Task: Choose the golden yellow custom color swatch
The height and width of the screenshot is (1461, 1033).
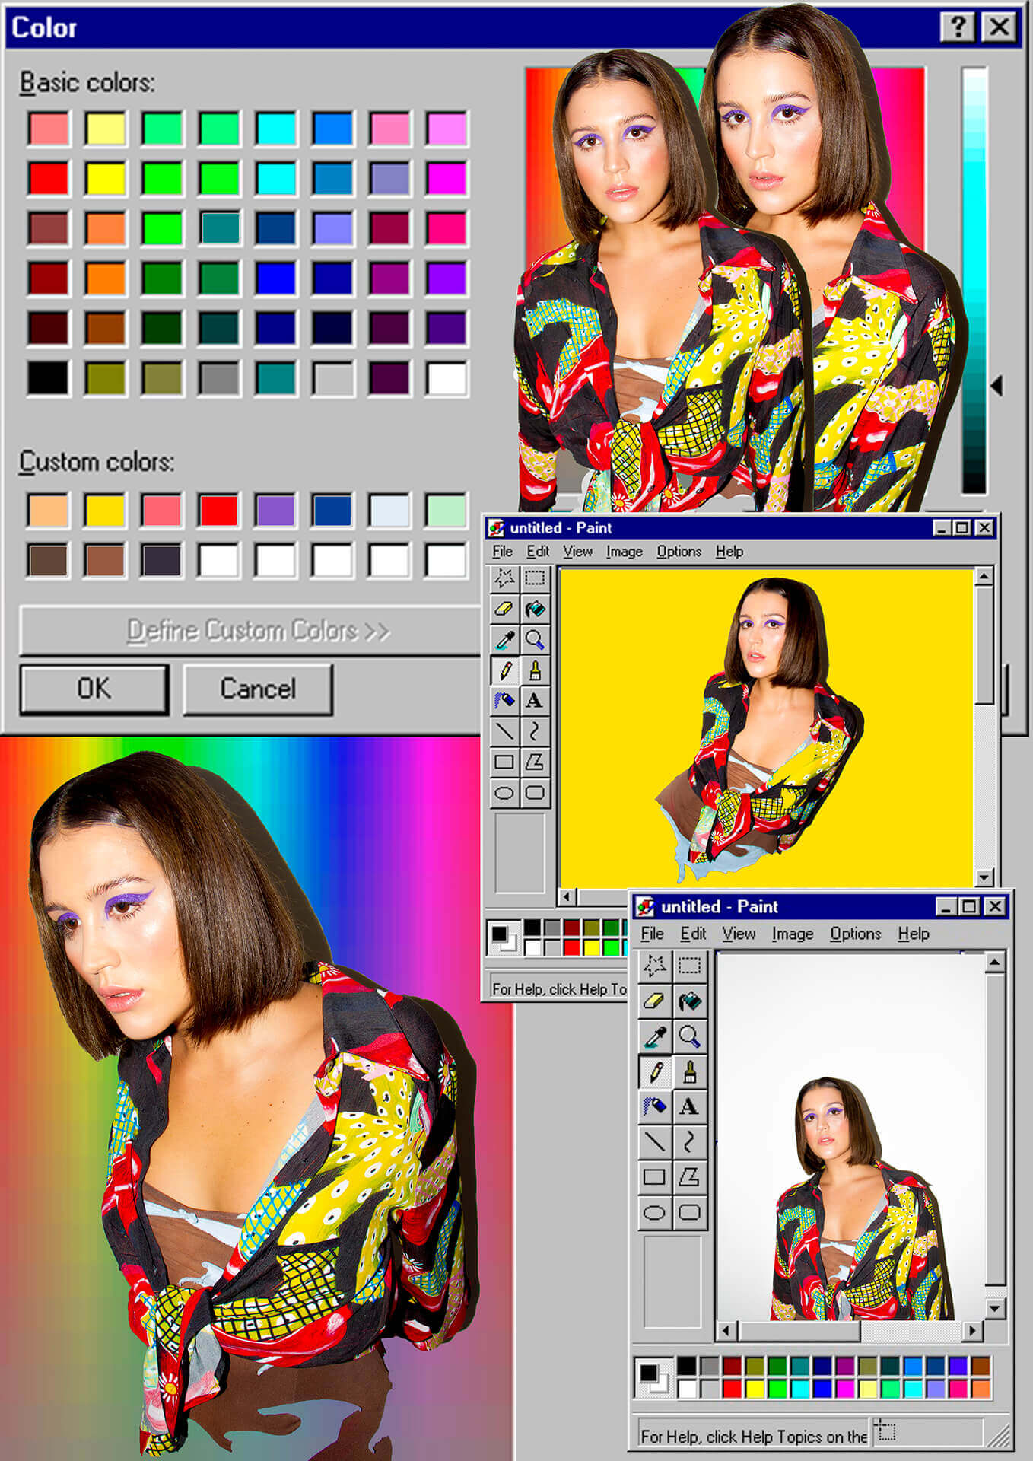Action: pos(105,511)
